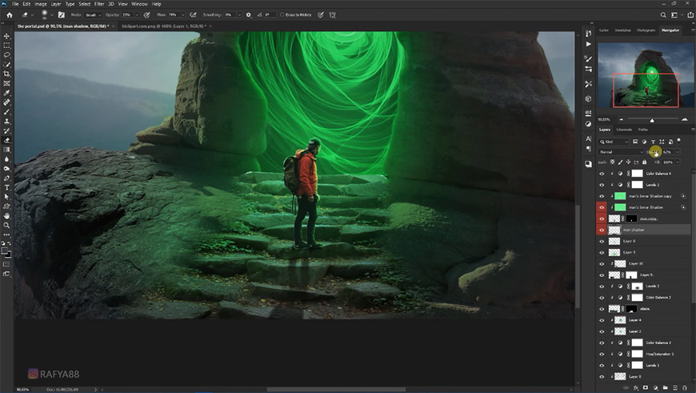Click the layer styles fx icon
This screenshot has width=696, height=393.
pyautogui.click(x=636, y=387)
